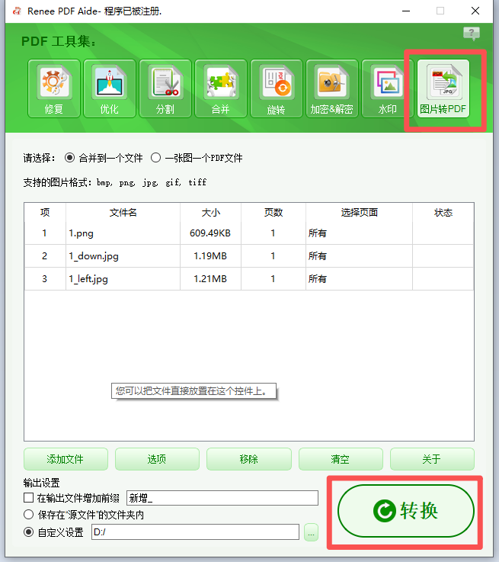Browse output folder with the ... button

pyautogui.click(x=311, y=532)
